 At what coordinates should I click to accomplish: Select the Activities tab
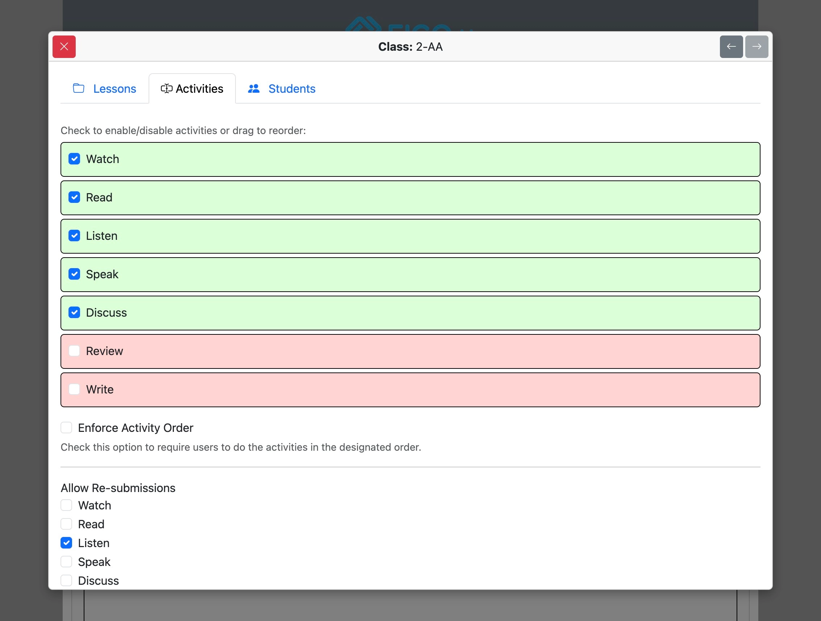[x=192, y=89]
